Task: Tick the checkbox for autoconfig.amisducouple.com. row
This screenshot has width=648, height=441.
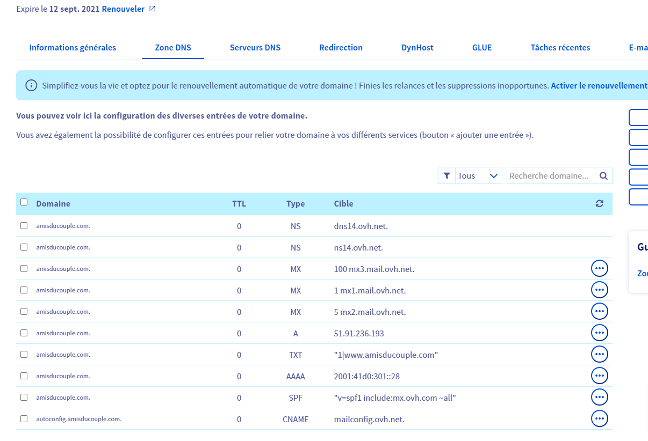Action: pyautogui.click(x=24, y=418)
